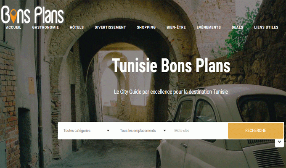The height and width of the screenshot is (168, 286).
Task: Navigate to SHOPPING page
Action: point(146,27)
